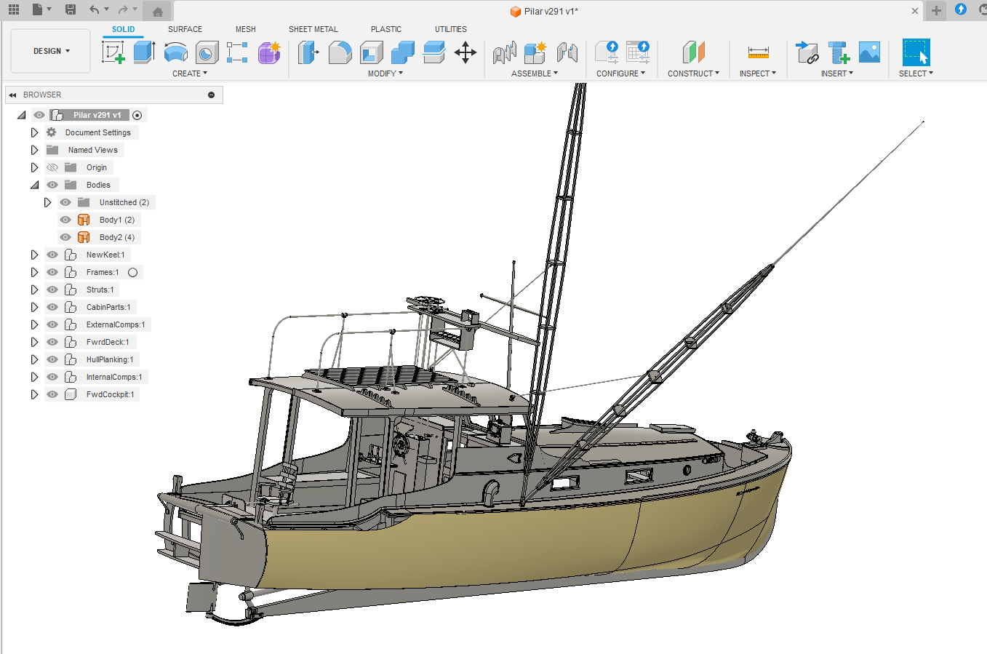The height and width of the screenshot is (654, 987).
Task: Activate the Frames:1 component radio button
Action: tap(132, 272)
